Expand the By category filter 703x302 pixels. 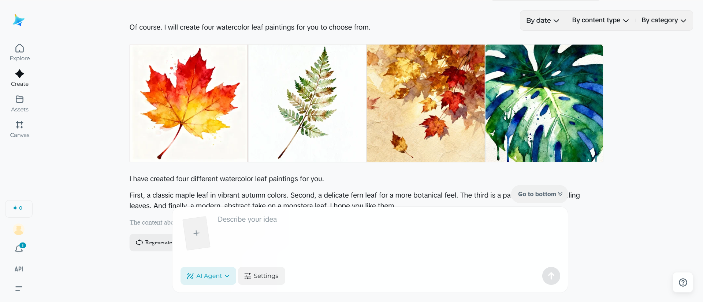pos(663,20)
